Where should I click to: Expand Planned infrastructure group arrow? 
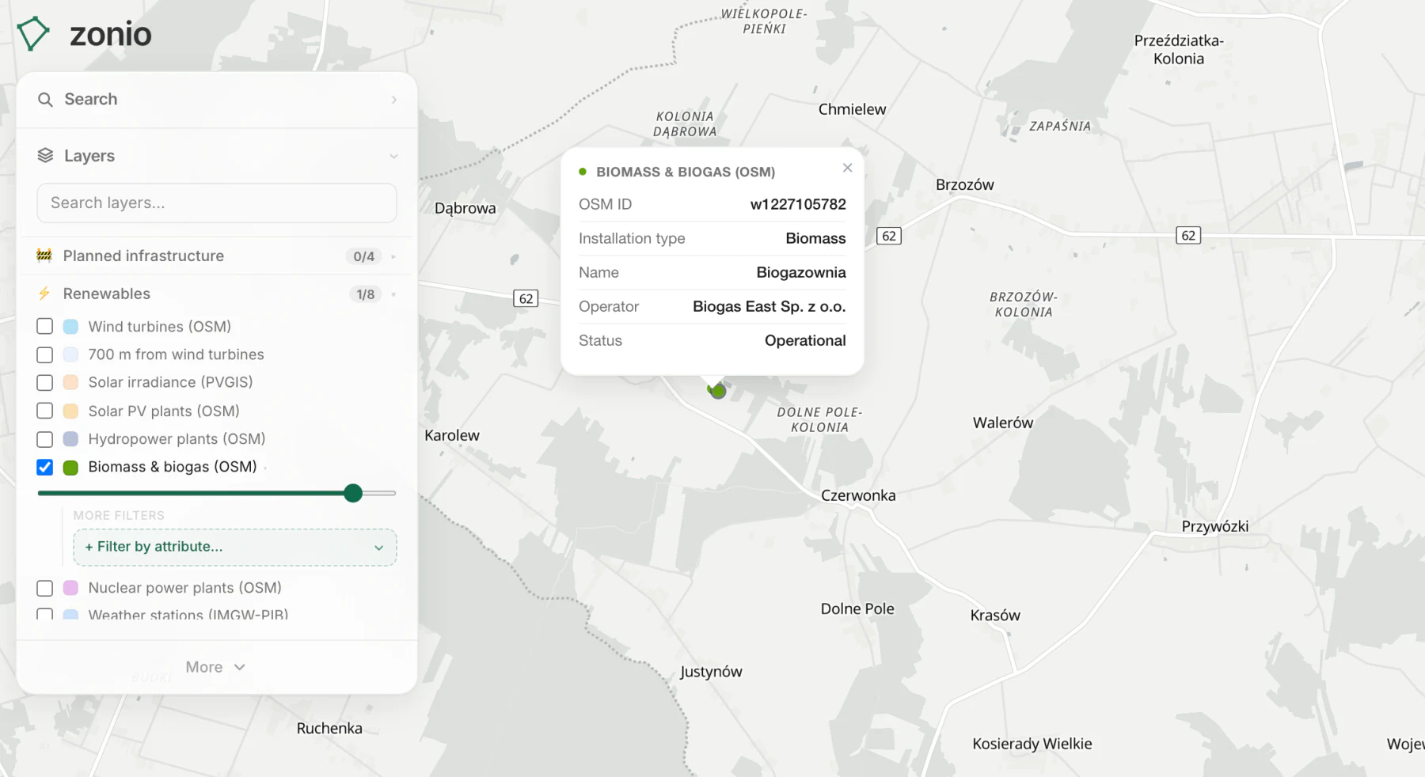coord(393,256)
